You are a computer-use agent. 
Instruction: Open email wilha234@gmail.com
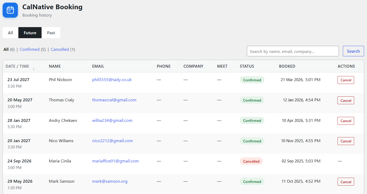pos(112,121)
